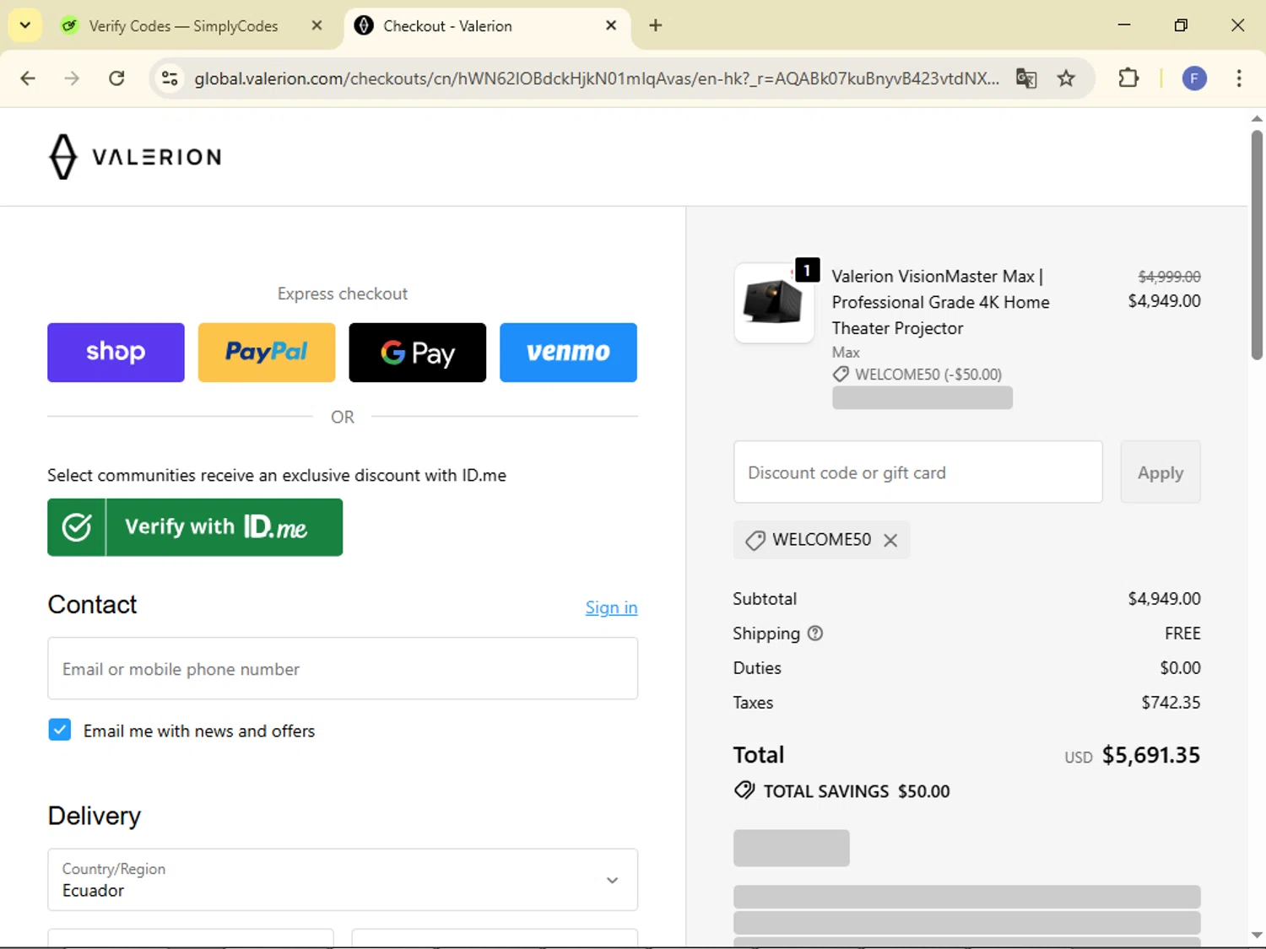Apply the discount code
1266x949 pixels.
tap(1160, 472)
